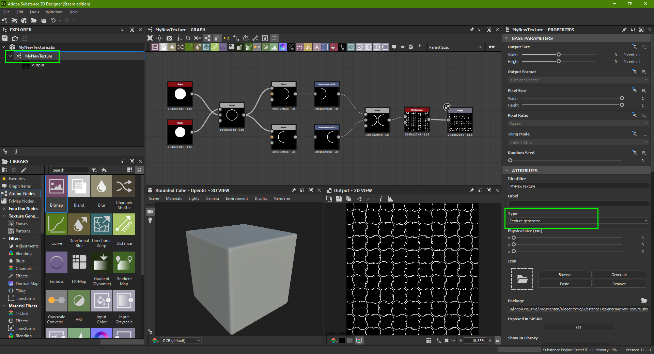Toggle the 2D view zoom lock
654x354 pixels.
(x=497, y=340)
